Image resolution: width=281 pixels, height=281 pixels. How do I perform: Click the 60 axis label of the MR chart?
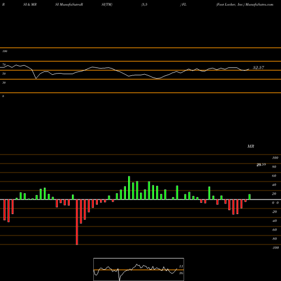point(274,176)
